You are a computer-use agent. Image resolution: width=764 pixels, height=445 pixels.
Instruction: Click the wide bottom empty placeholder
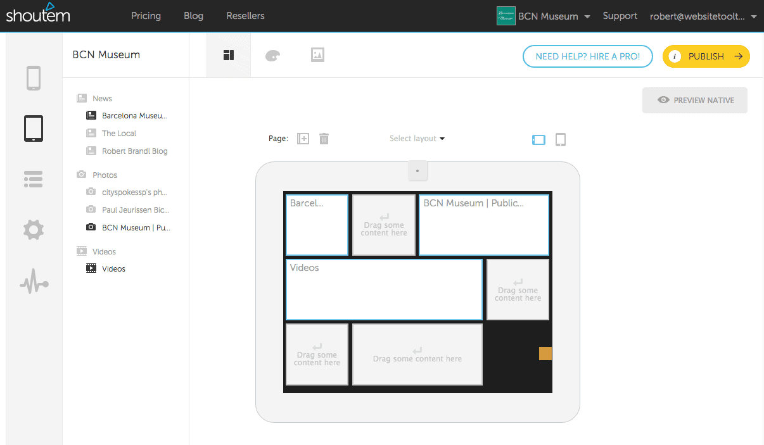(417, 354)
